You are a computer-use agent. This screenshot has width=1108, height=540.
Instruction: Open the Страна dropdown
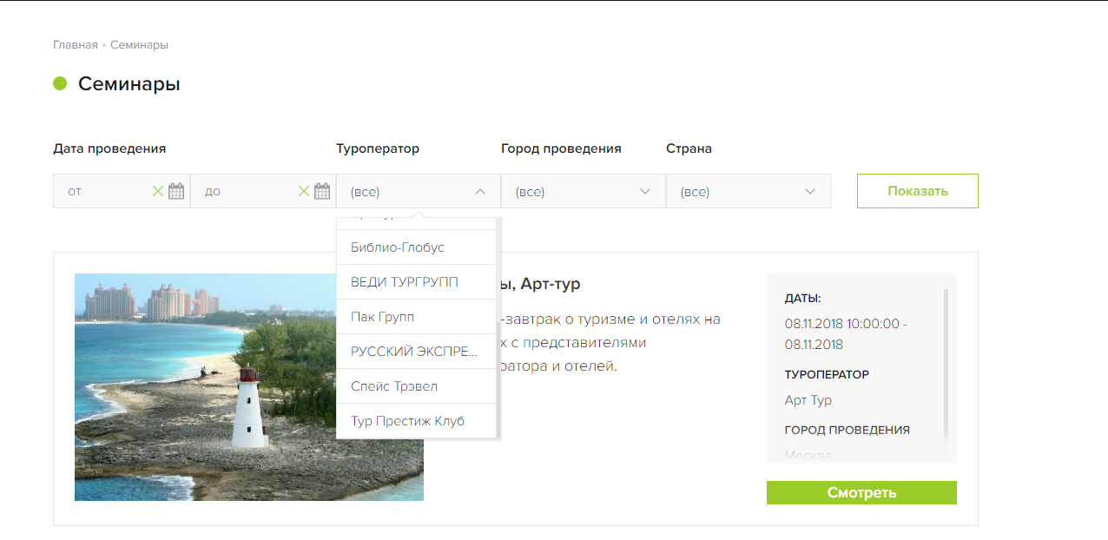tap(749, 192)
